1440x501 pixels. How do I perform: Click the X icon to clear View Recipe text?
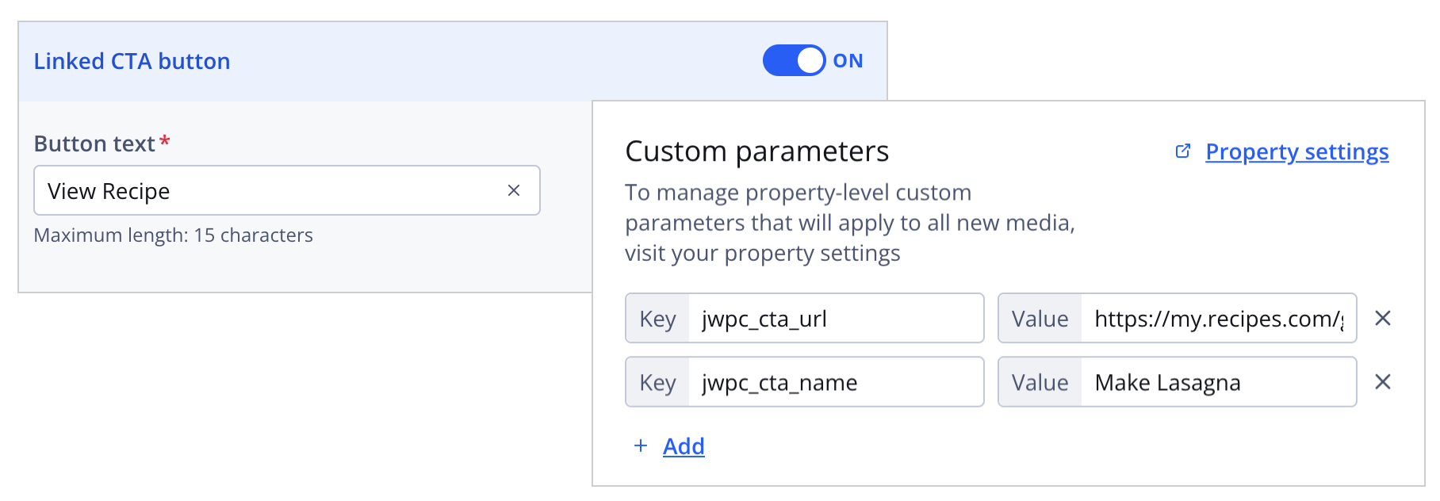(514, 190)
